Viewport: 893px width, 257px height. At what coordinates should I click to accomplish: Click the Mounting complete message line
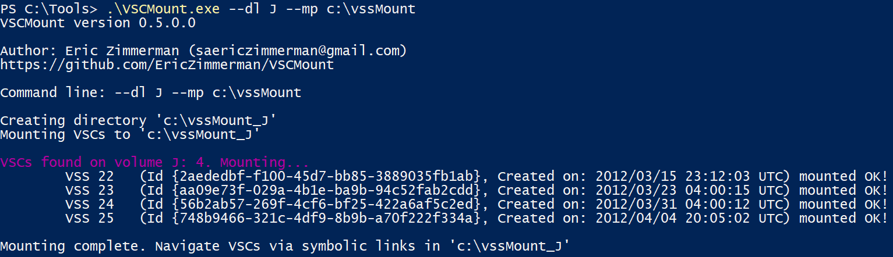point(284,246)
